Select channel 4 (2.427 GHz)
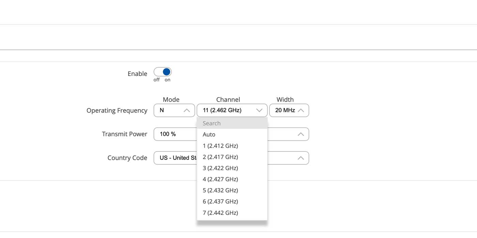477x238 pixels. point(220,179)
